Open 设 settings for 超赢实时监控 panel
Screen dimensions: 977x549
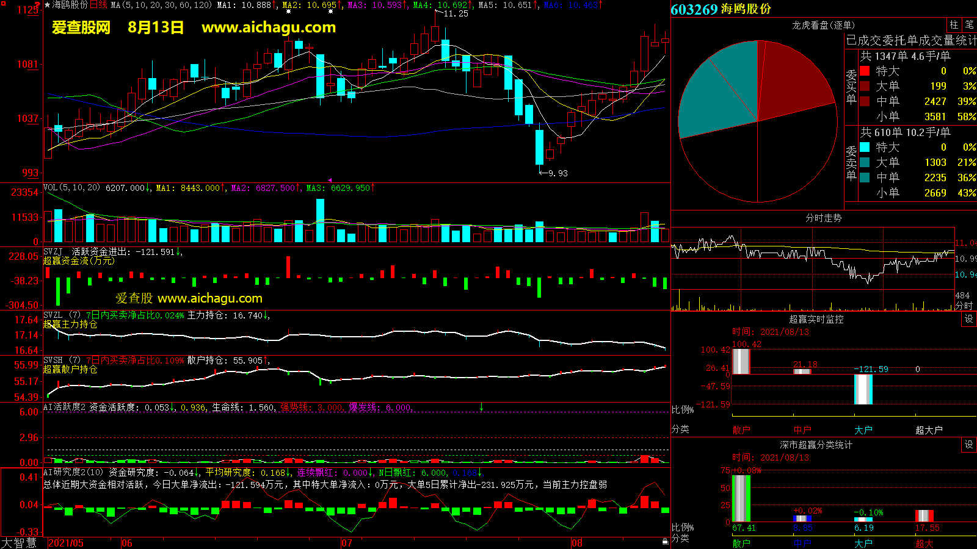[969, 319]
